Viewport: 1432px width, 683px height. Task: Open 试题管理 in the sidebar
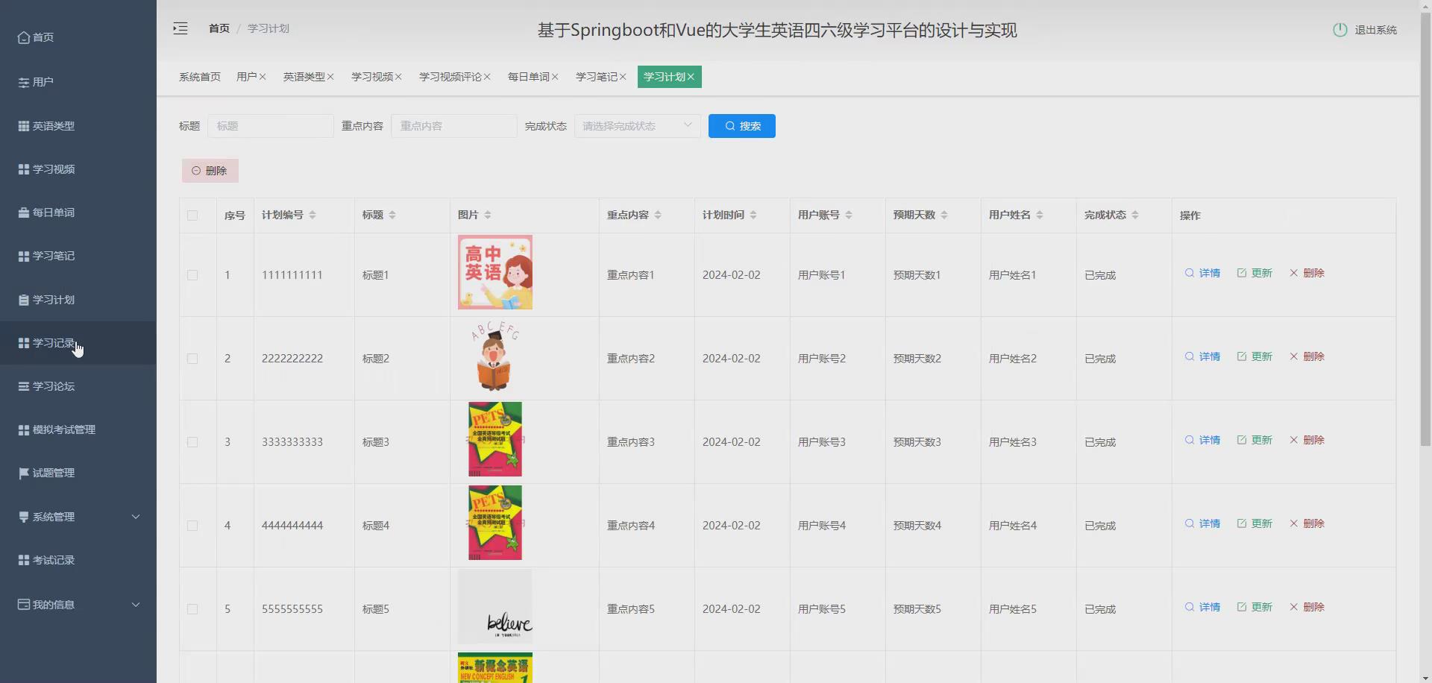tap(78, 473)
